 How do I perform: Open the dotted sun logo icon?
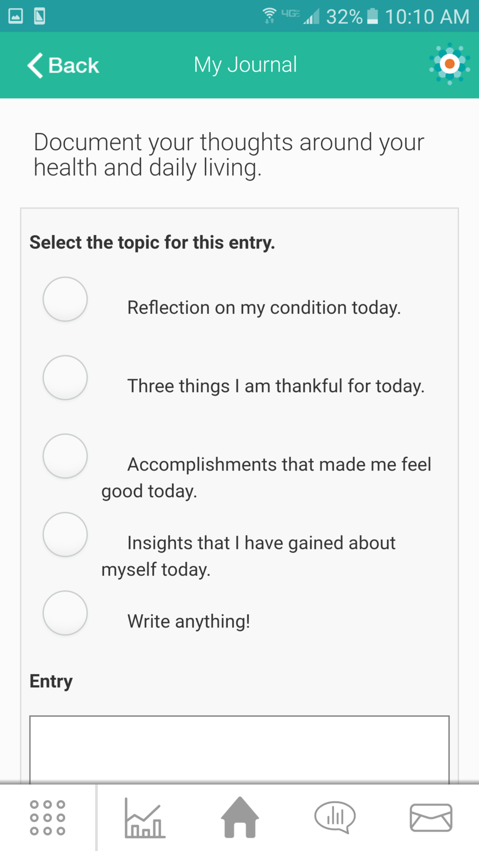[449, 64]
